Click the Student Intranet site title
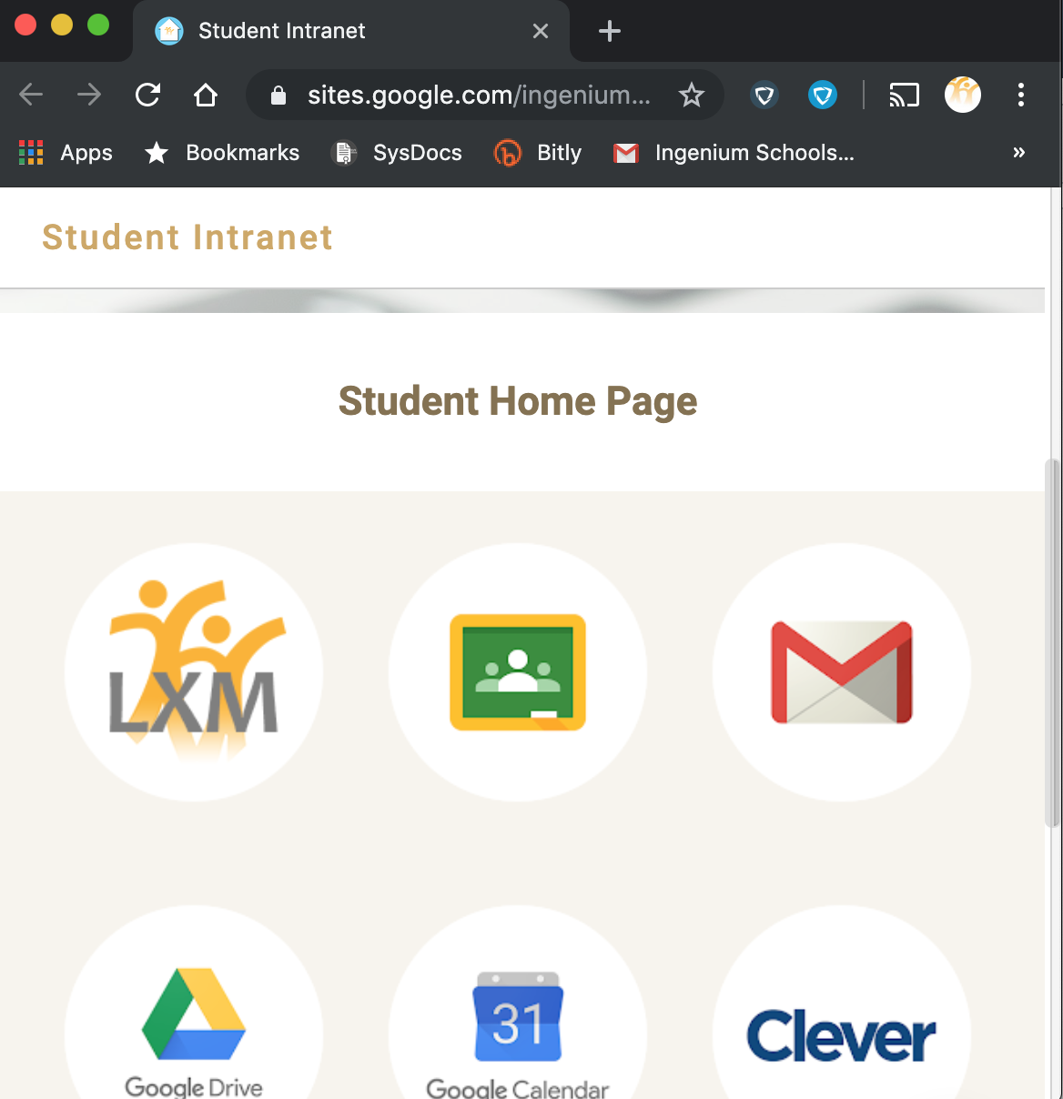Image resolution: width=1063 pixels, height=1099 pixels. 187,237
